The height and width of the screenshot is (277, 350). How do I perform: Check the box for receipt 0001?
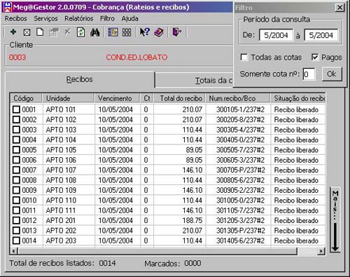[x=16, y=109]
